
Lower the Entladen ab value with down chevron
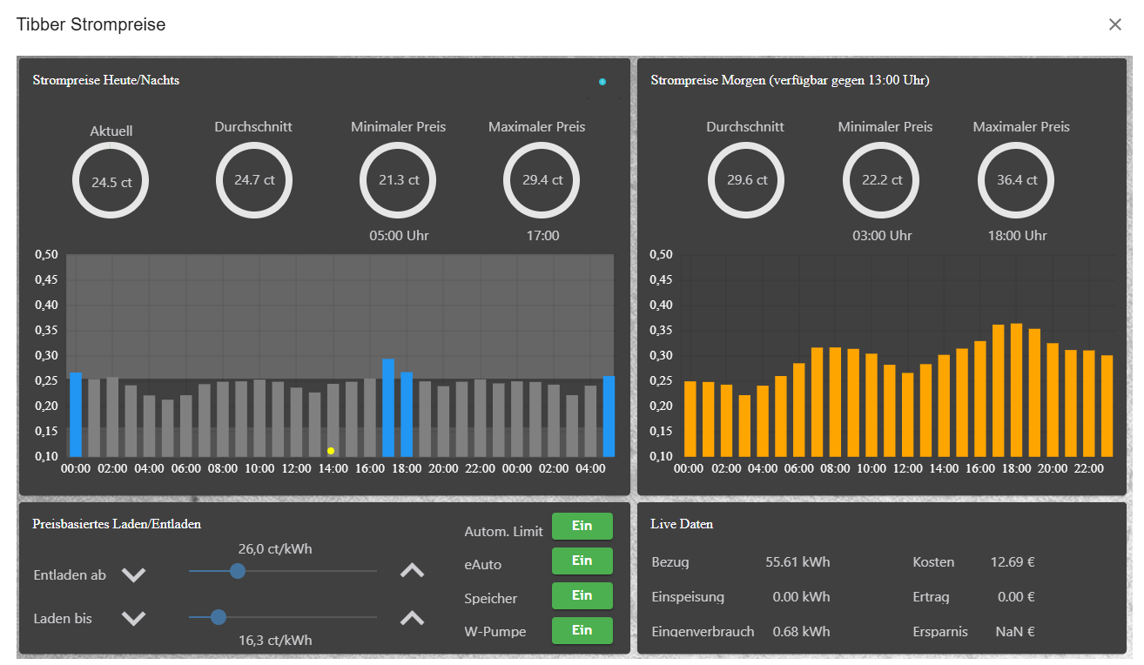coord(133,574)
